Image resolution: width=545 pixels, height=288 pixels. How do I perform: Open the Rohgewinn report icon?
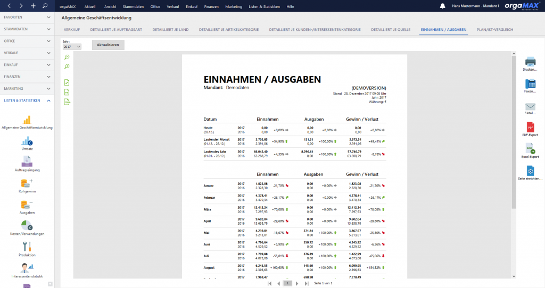(27, 183)
